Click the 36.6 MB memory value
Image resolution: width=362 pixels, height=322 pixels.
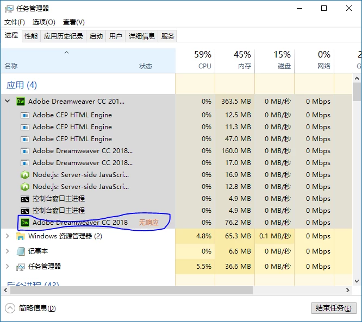tap(238, 267)
